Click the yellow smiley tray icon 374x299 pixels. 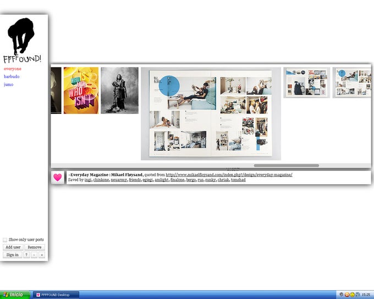coord(353,295)
